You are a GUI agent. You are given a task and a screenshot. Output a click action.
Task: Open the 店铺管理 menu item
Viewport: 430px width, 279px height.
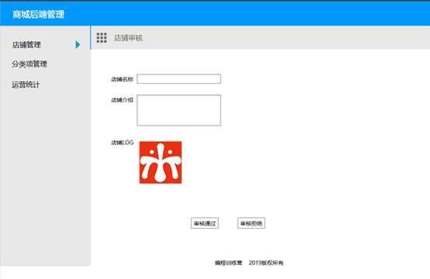[26, 45]
